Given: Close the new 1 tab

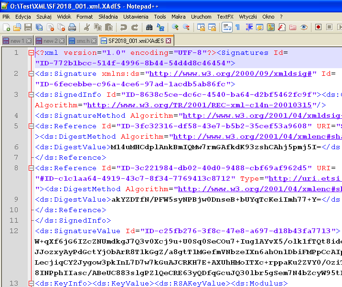Looking at the screenshot, I should pos(29,41).
